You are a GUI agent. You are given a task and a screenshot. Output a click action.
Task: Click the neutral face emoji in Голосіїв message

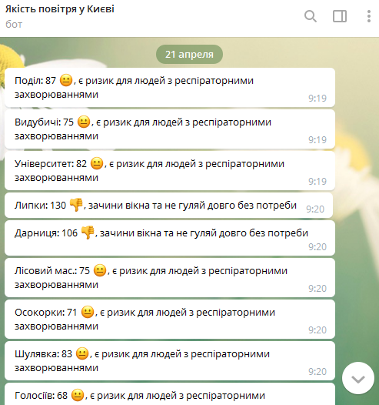[78, 395]
